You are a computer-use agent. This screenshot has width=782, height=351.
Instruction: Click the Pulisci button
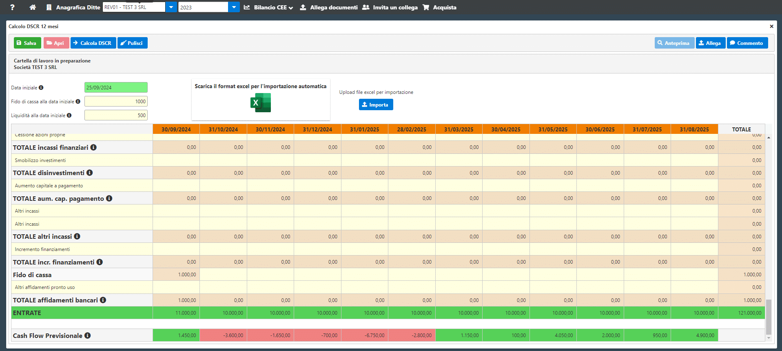tap(133, 43)
